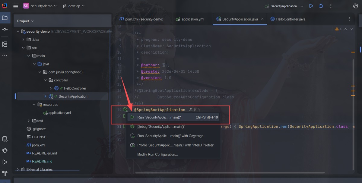Click the author hint beside @SpringBootApplication
This screenshot has width=362, height=183.
coord(195,110)
